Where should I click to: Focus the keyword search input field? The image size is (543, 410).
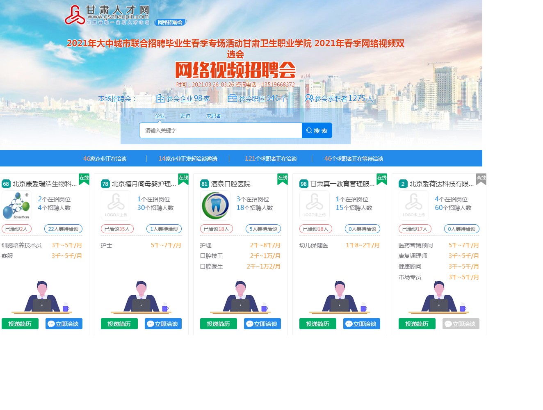[220, 130]
